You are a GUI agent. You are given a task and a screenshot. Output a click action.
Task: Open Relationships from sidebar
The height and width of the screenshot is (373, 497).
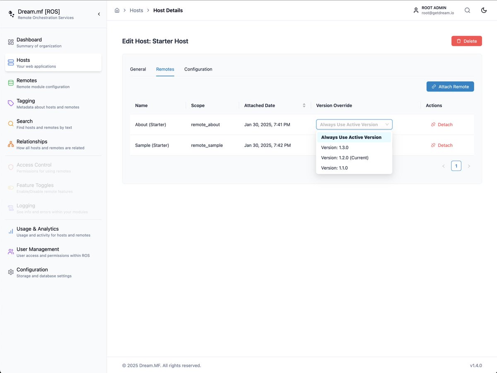pyautogui.click(x=53, y=144)
